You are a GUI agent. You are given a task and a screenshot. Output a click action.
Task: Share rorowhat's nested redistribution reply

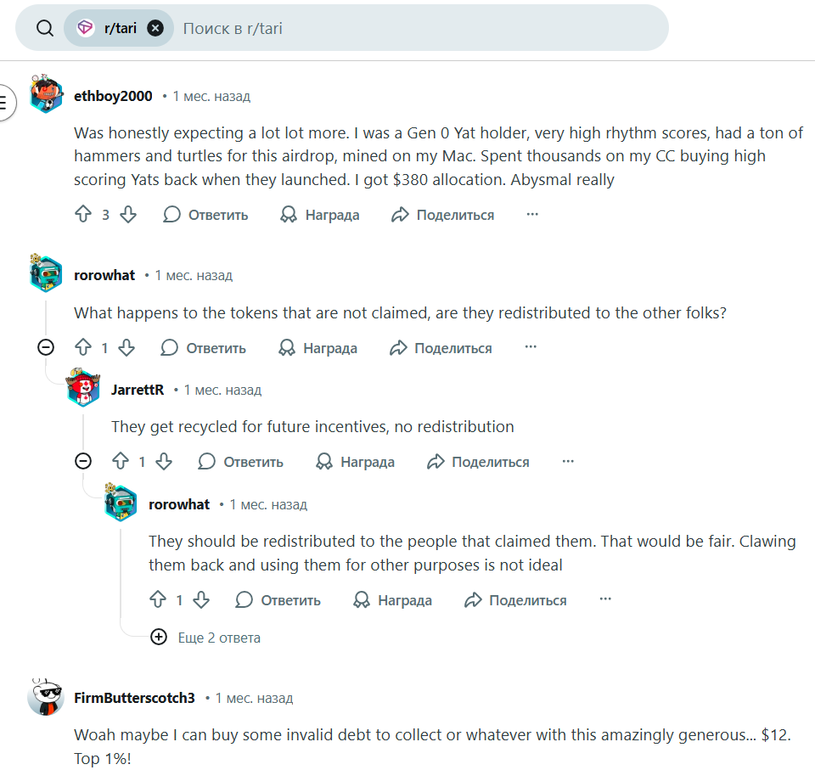[x=515, y=600]
